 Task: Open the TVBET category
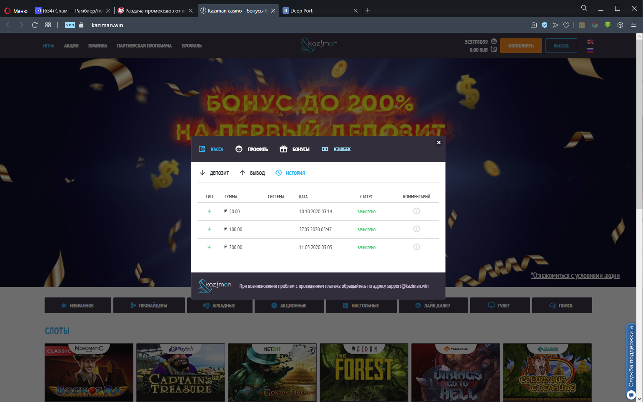point(500,305)
